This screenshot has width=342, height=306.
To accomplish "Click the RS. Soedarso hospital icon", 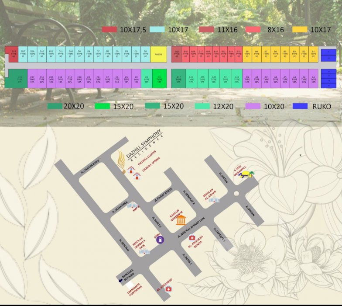I will click(x=168, y=289).
